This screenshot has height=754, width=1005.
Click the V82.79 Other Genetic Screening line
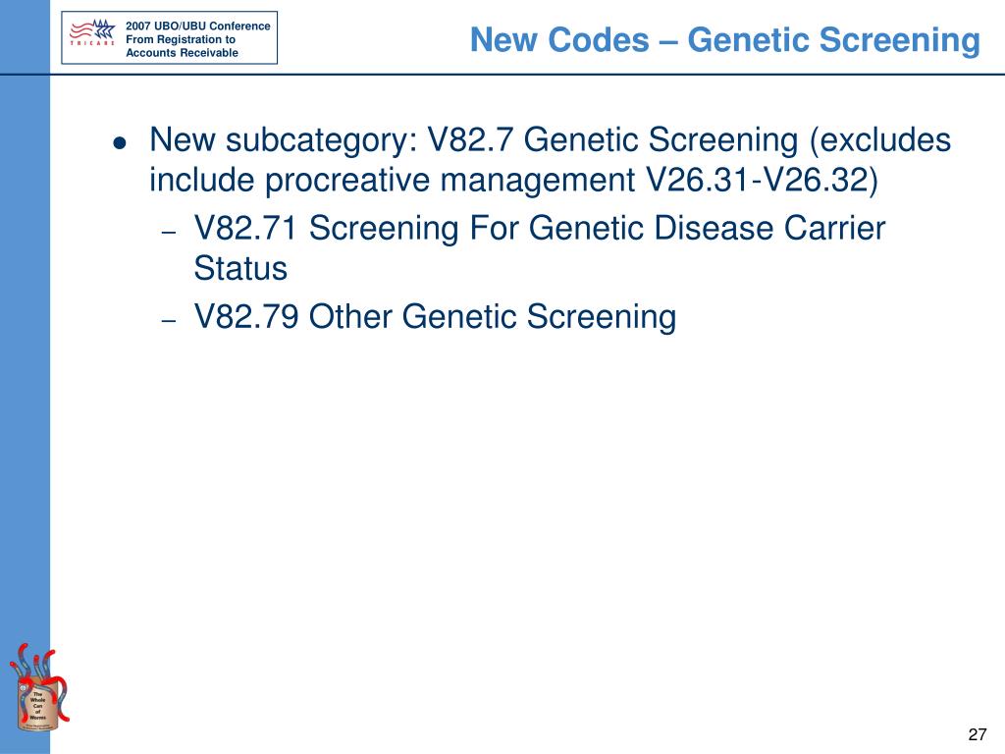coord(435,317)
